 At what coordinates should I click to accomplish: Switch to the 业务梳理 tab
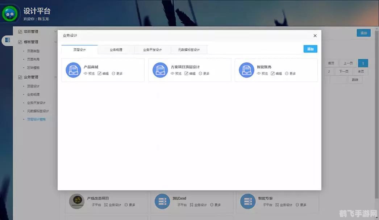pos(116,50)
